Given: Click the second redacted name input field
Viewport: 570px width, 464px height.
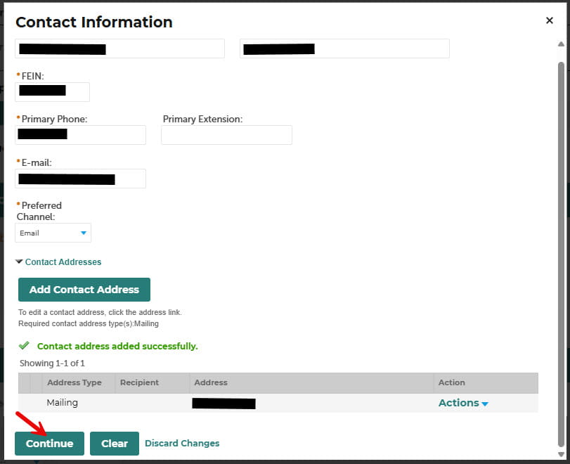Looking at the screenshot, I should point(344,49).
